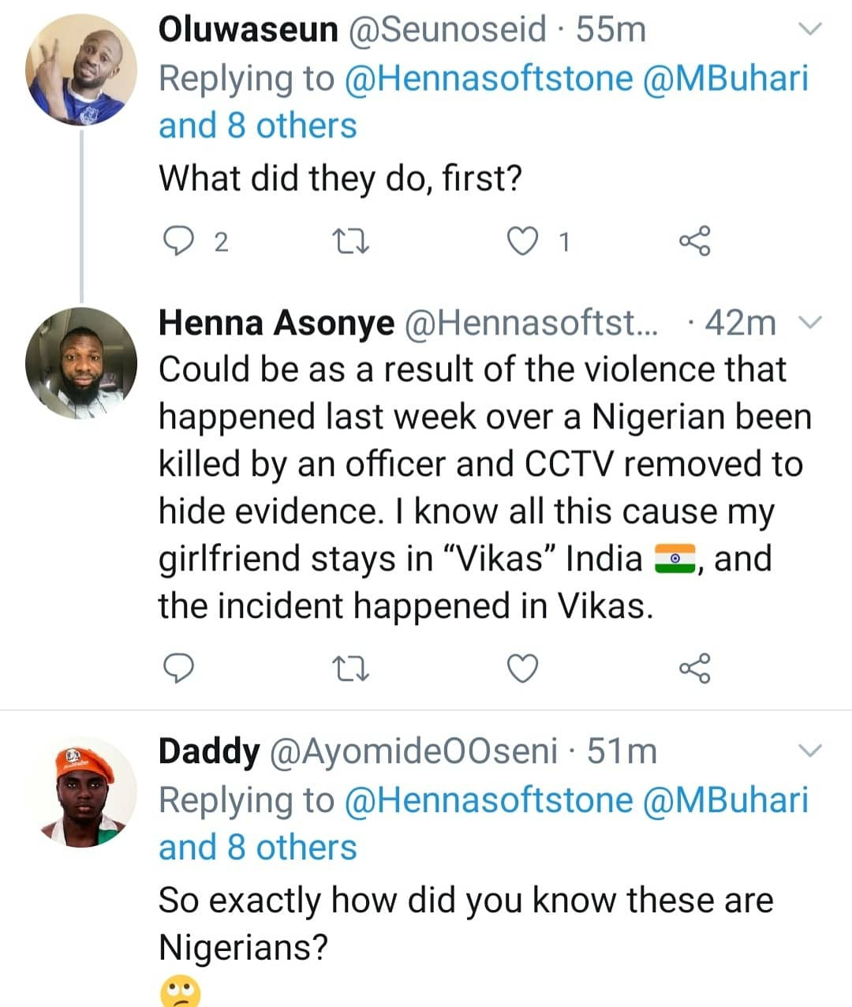Open dropdown arrow on Daddy's tweet
852x1007 pixels.
810,751
